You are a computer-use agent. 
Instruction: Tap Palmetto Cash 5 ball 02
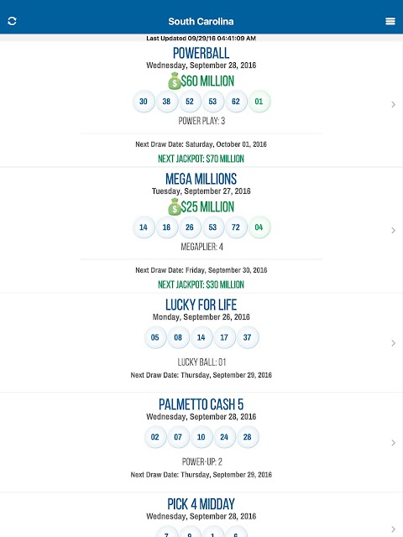click(x=154, y=437)
